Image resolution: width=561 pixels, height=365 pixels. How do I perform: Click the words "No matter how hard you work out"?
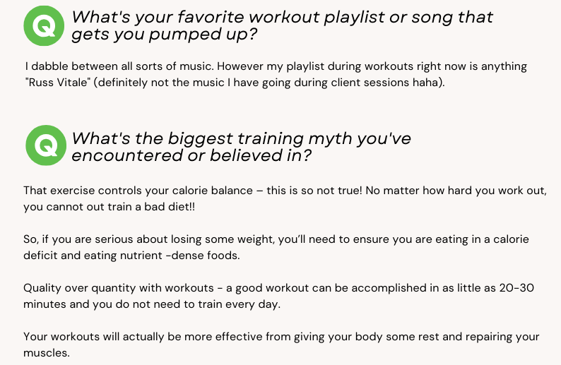pos(456,190)
